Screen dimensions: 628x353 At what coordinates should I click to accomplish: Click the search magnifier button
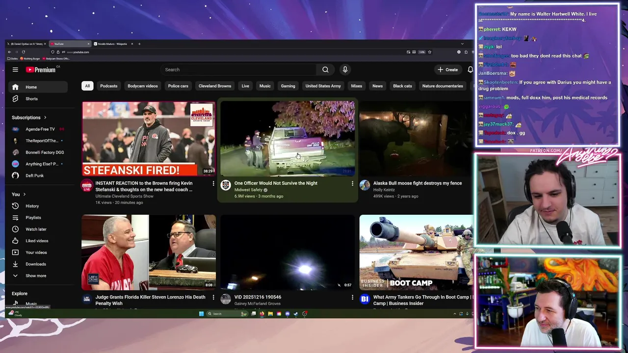(x=325, y=70)
